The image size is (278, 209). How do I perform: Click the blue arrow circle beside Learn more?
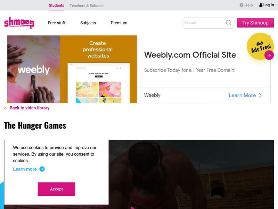coord(42,169)
